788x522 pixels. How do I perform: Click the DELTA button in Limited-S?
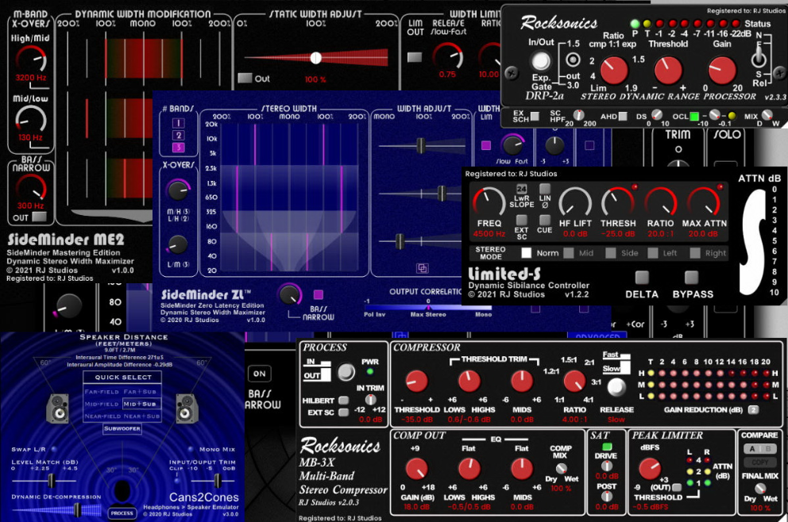click(642, 277)
